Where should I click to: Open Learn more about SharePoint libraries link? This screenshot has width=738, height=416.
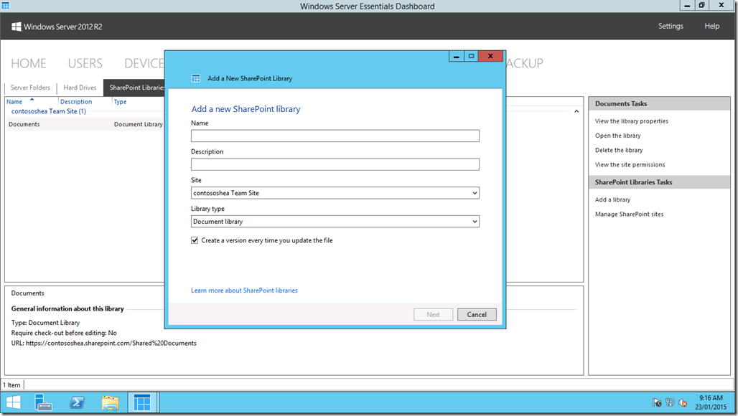coord(243,290)
